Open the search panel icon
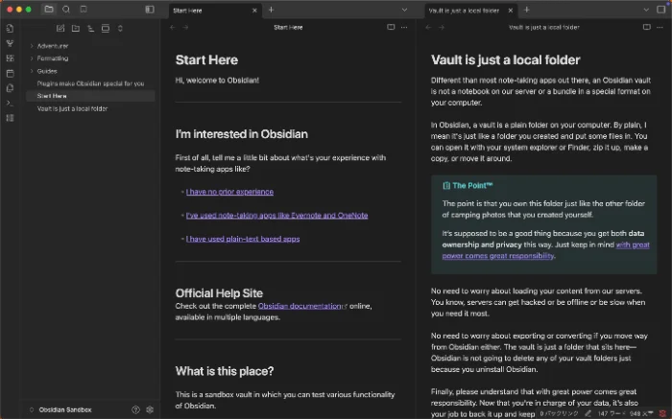672x419 pixels. coord(65,9)
